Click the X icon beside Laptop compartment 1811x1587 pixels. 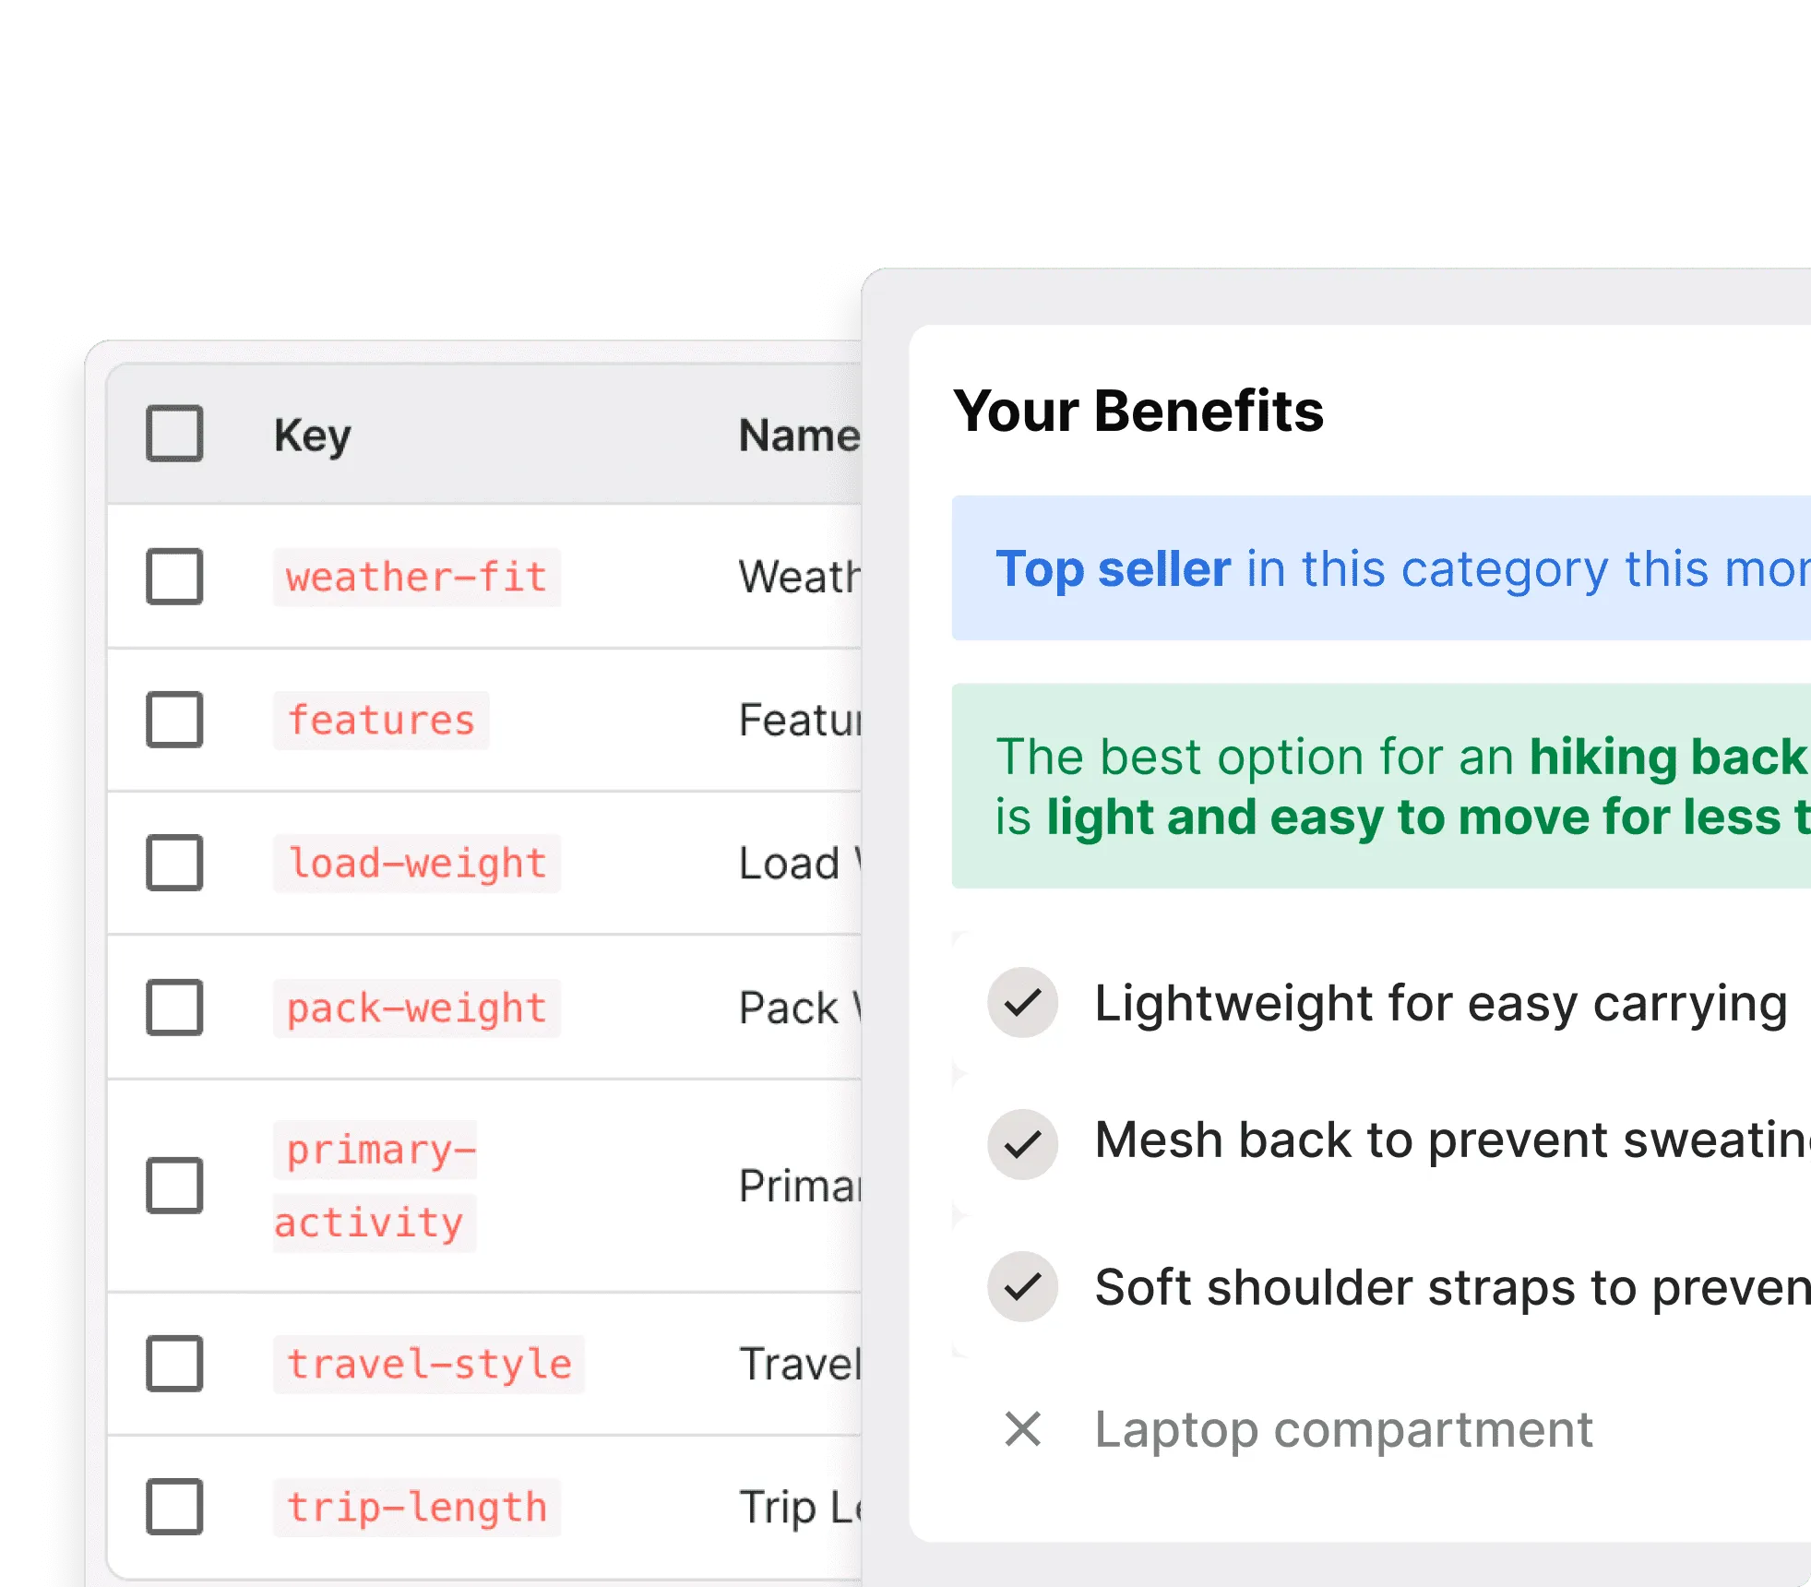tap(1022, 1429)
